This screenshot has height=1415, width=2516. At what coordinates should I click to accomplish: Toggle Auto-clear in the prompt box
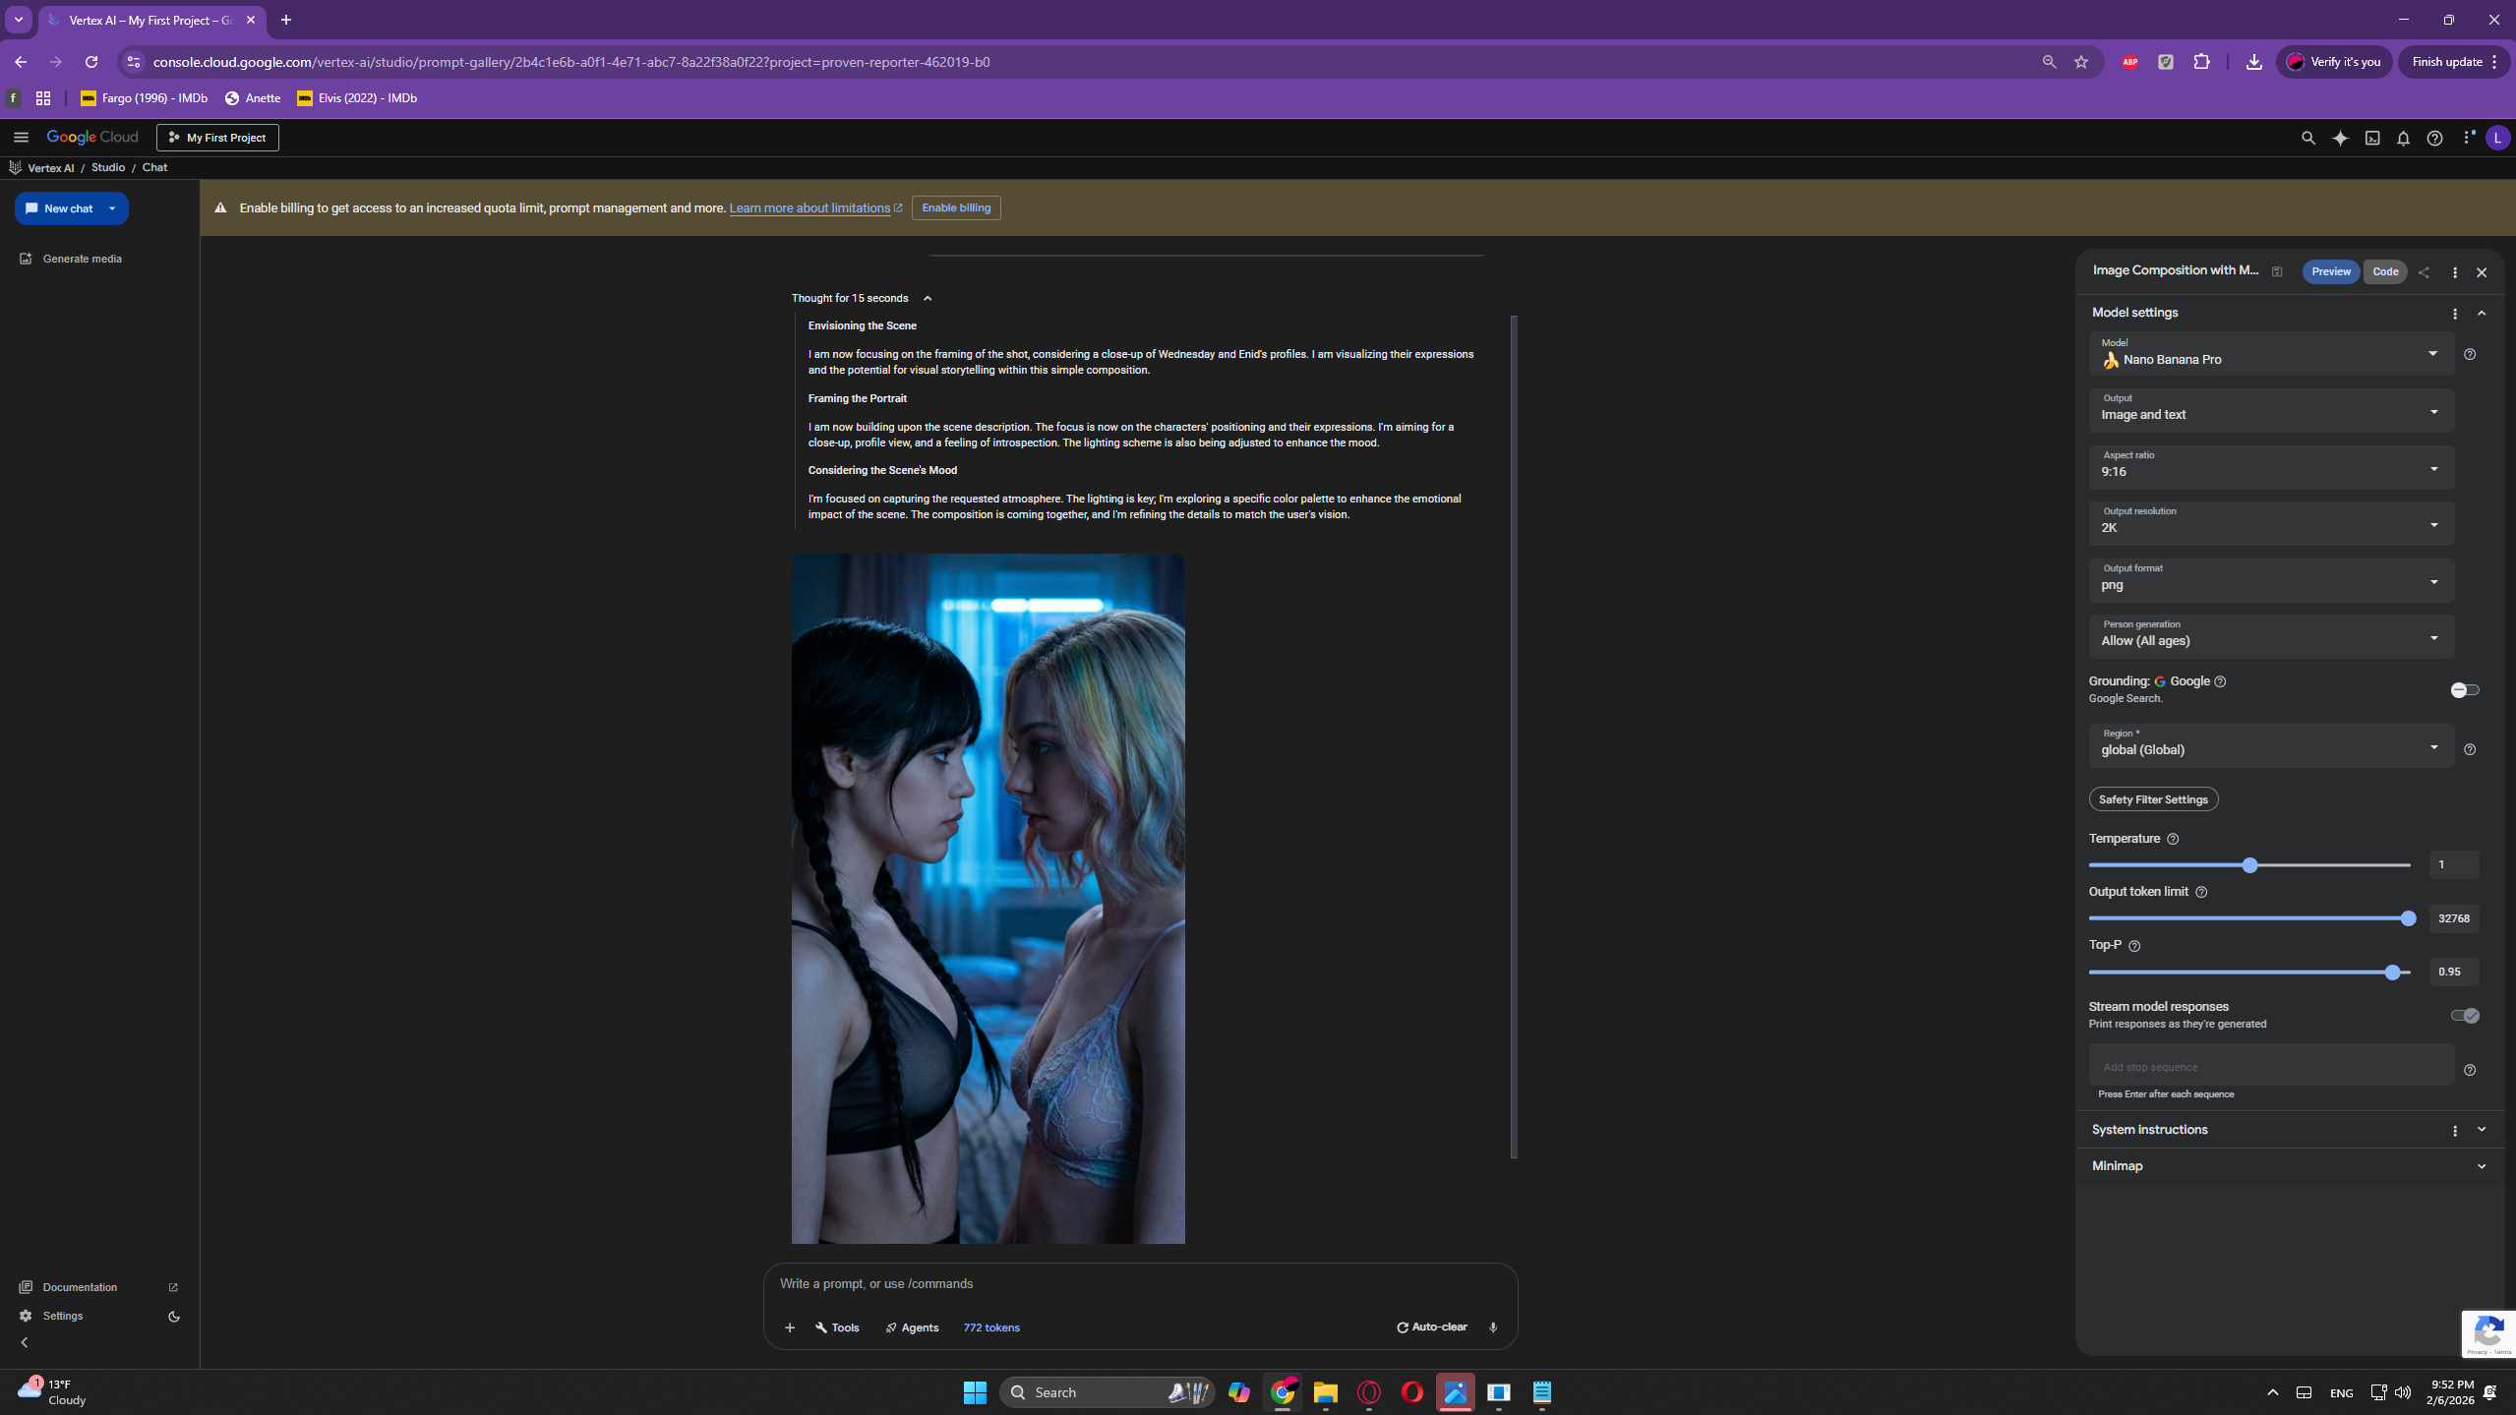pos(1431,1327)
